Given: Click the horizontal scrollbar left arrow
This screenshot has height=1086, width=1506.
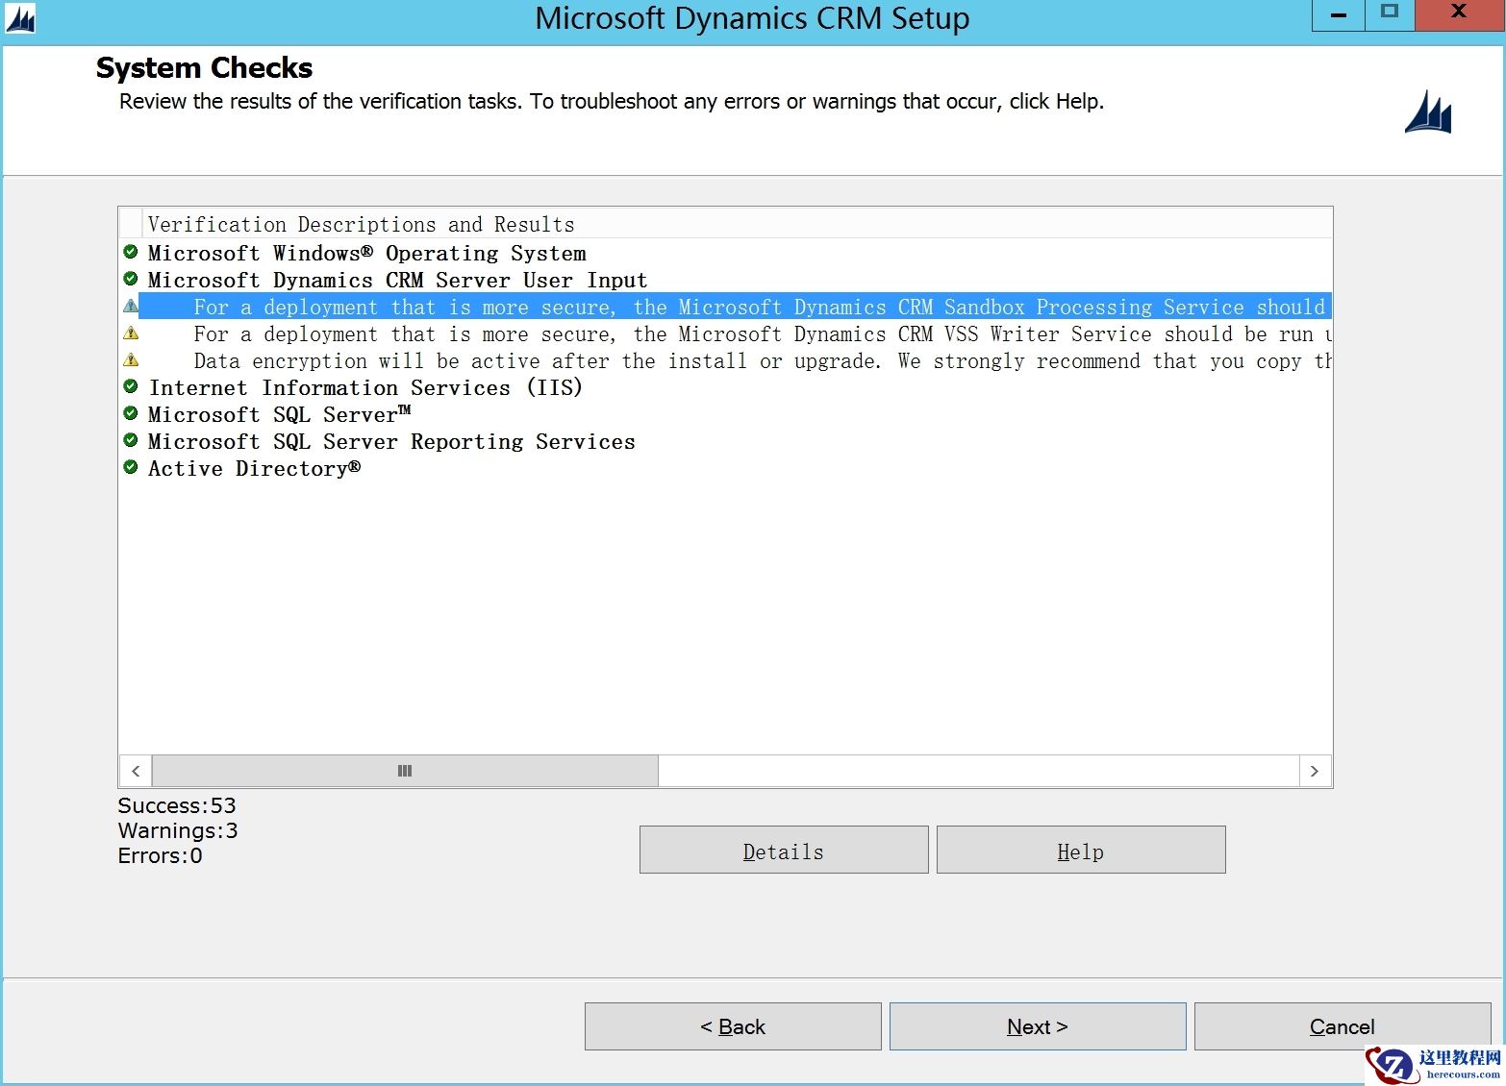Looking at the screenshot, I should point(136,771).
